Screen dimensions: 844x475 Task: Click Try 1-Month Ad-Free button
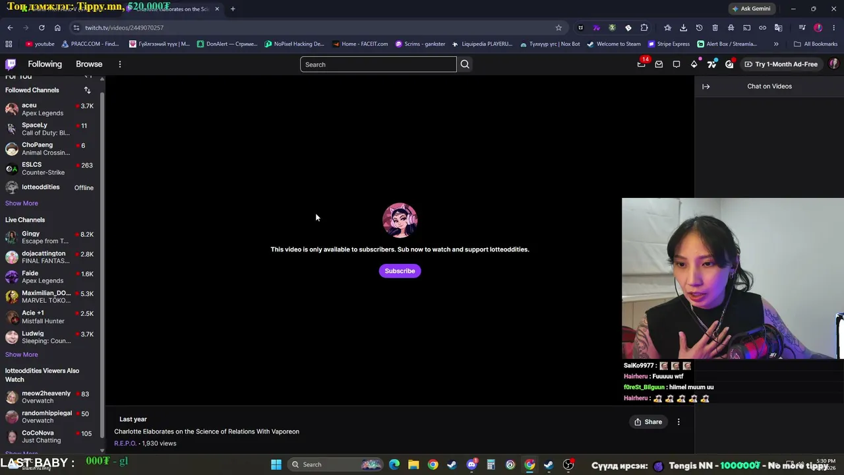(781, 64)
